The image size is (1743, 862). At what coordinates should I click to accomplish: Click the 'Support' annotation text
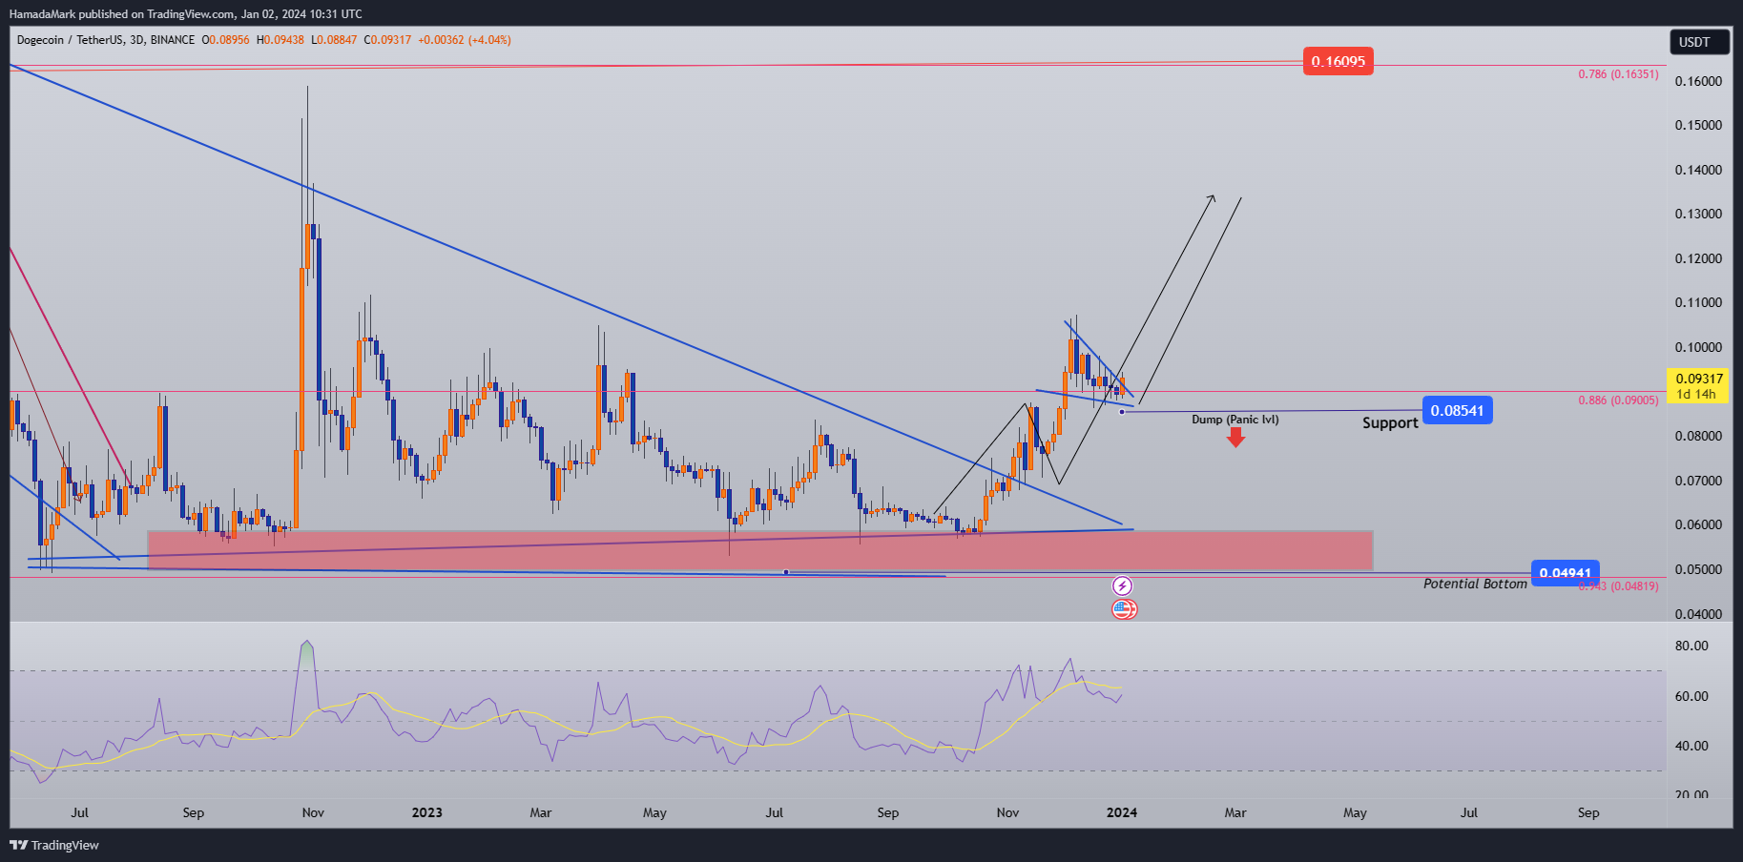1390,422
